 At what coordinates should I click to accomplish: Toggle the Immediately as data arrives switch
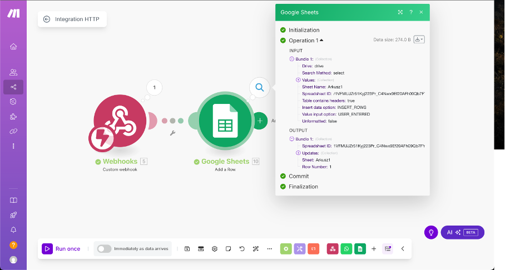point(105,249)
